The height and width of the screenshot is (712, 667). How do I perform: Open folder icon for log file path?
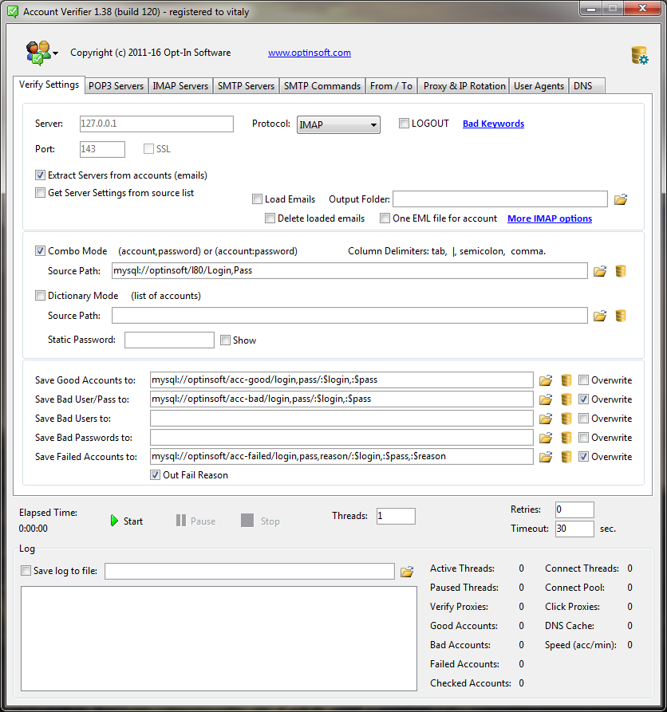pos(407,571)
